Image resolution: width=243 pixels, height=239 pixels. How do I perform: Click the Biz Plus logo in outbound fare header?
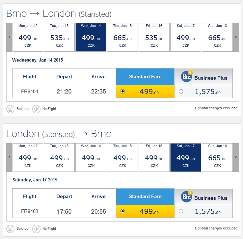[x=187, y=76]
